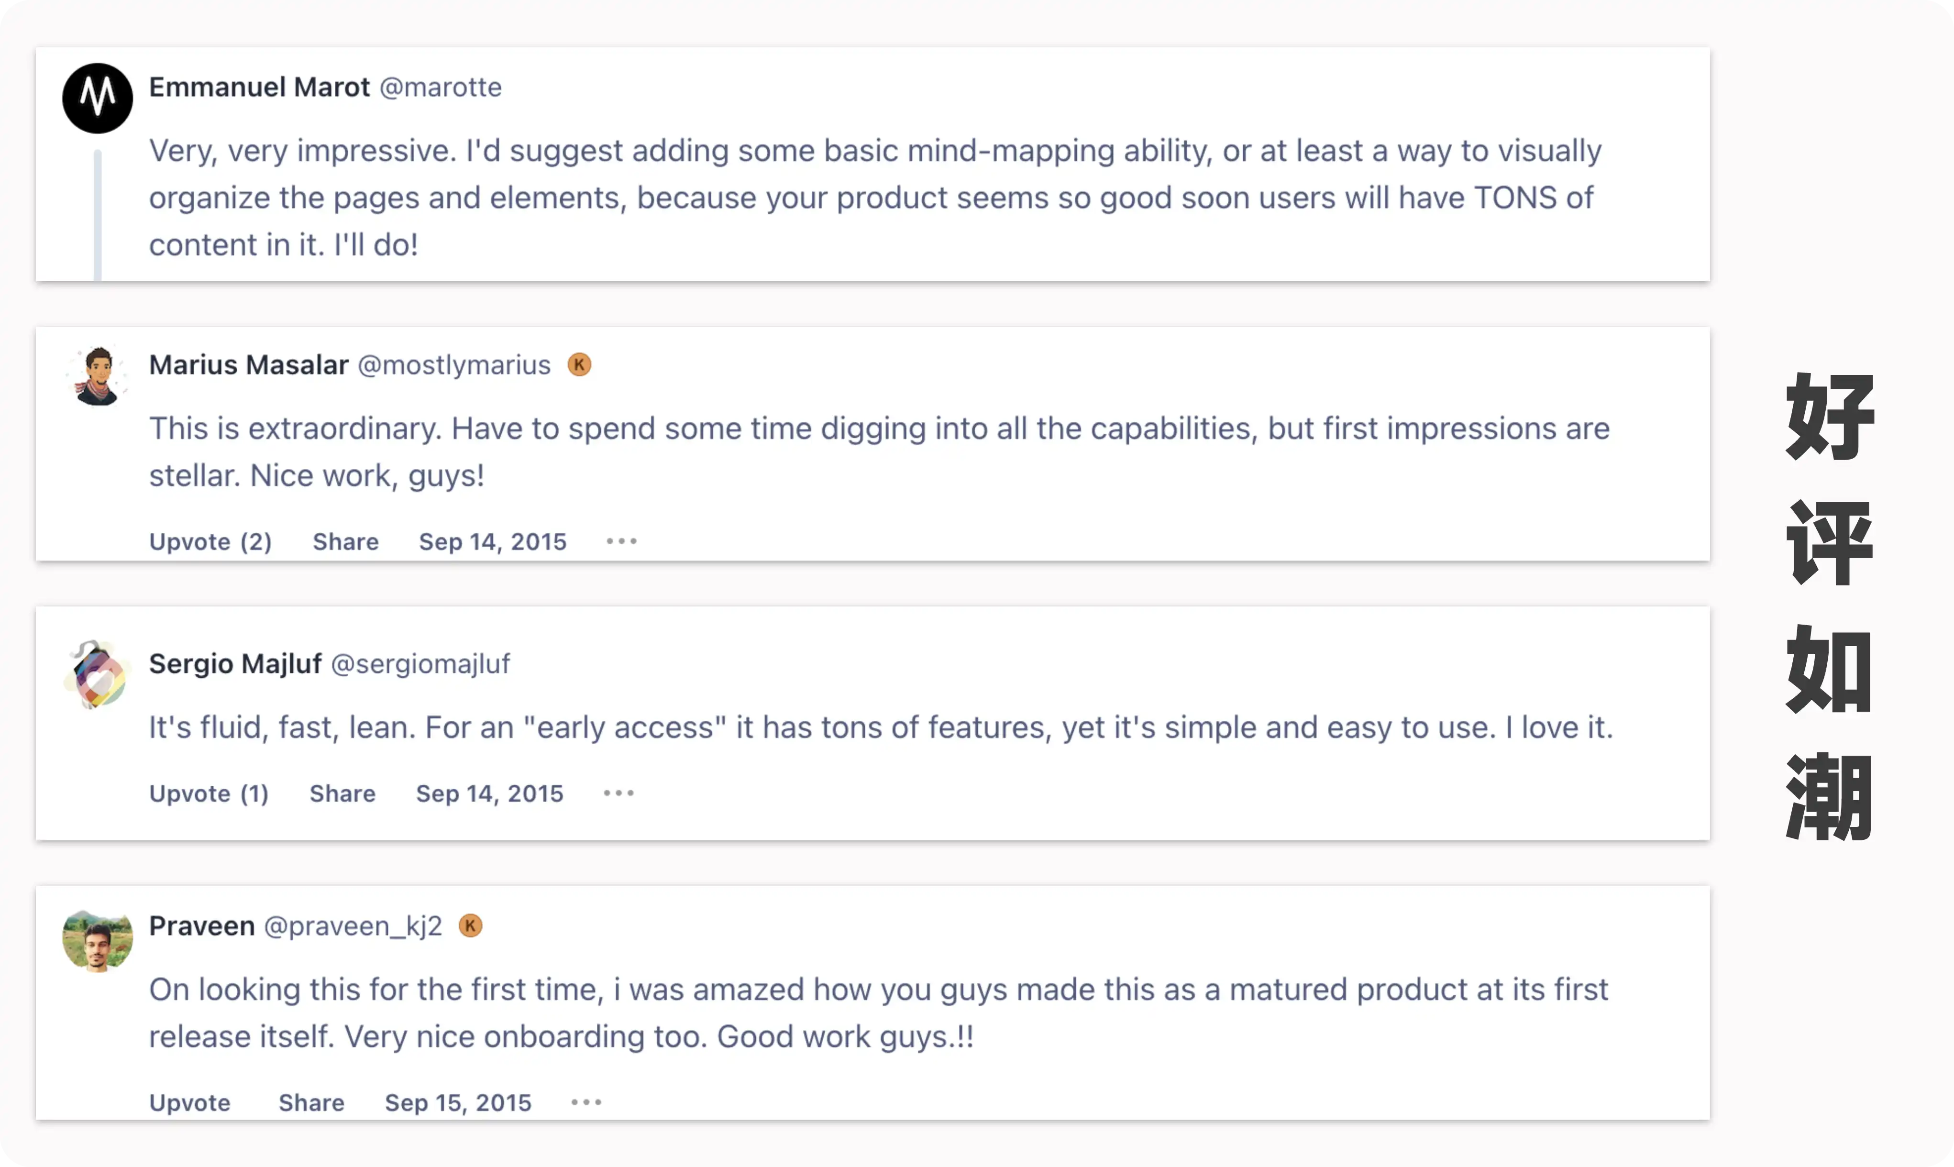1954x1167 pixels.
Task: Upvote Praveen's comment
Action: [x=189, y=1102]
